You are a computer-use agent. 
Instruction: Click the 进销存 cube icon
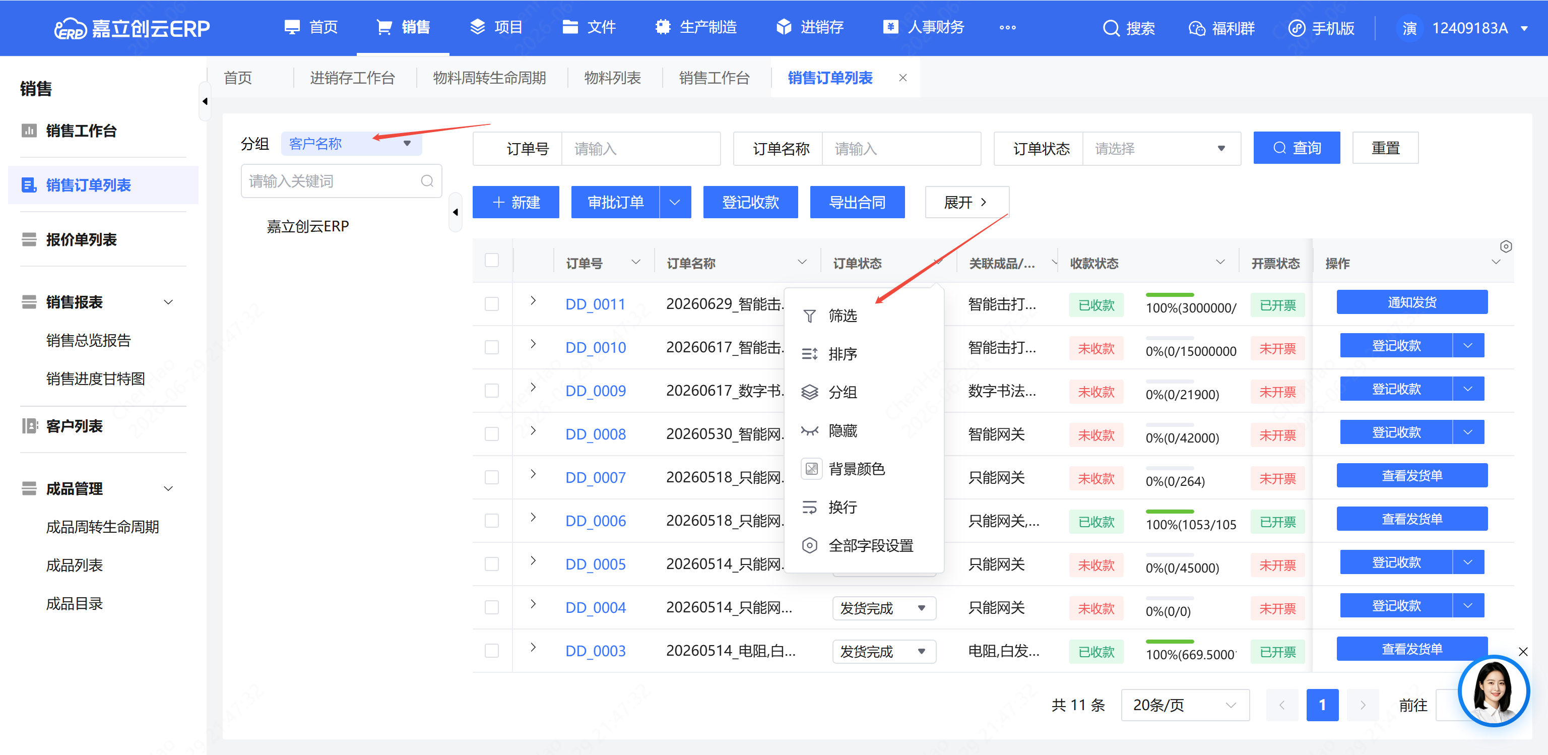784,27
